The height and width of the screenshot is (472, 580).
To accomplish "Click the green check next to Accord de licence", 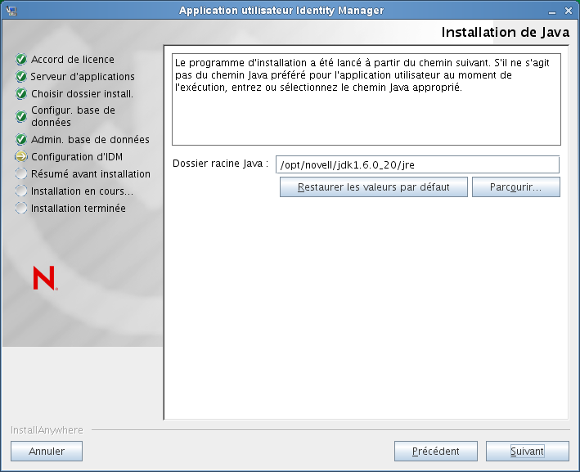I will [21, 59].
